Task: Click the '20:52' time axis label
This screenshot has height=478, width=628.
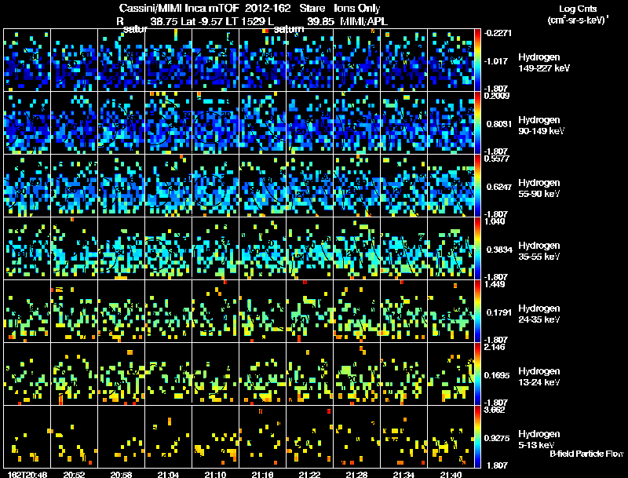Action: pyautogui.click(x=74, y=475)
